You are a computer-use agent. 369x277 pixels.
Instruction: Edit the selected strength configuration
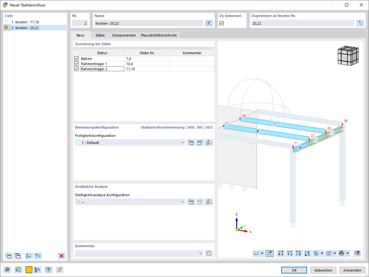coord(200,142)
